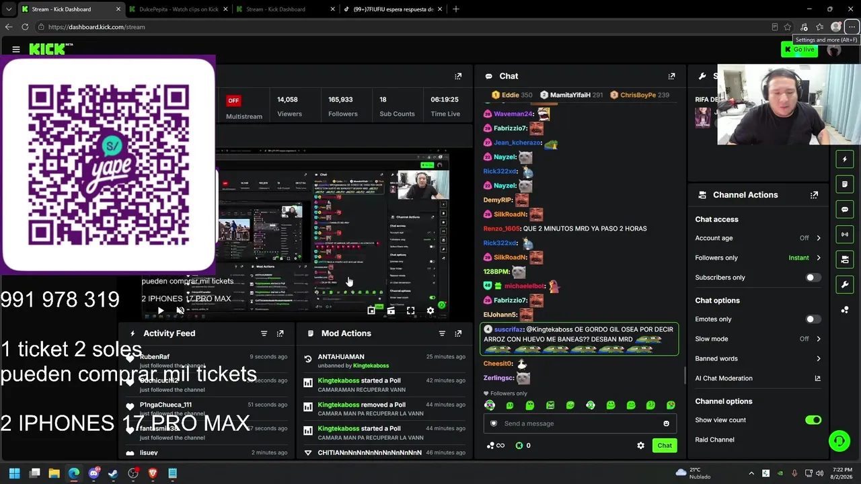Expand the Slow mode setting

point(758,339)
